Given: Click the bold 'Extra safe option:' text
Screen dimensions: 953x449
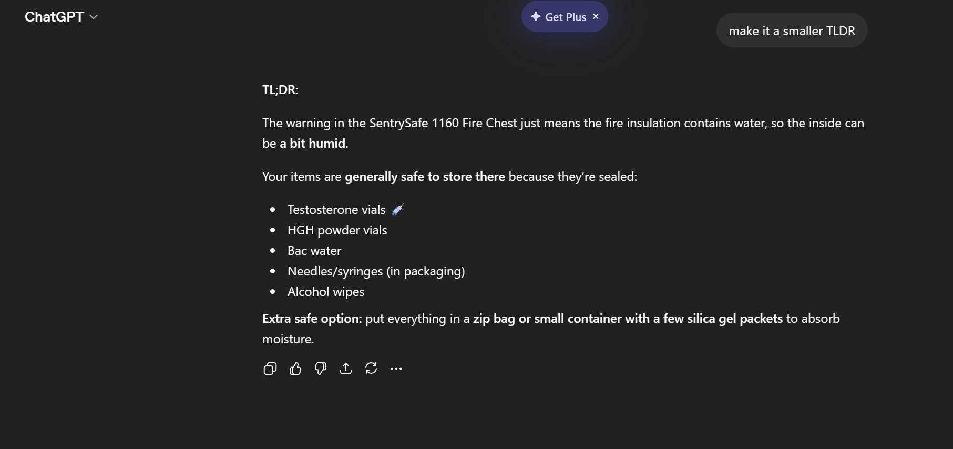Looking at the screenshot, I should (x=312, y=319).
